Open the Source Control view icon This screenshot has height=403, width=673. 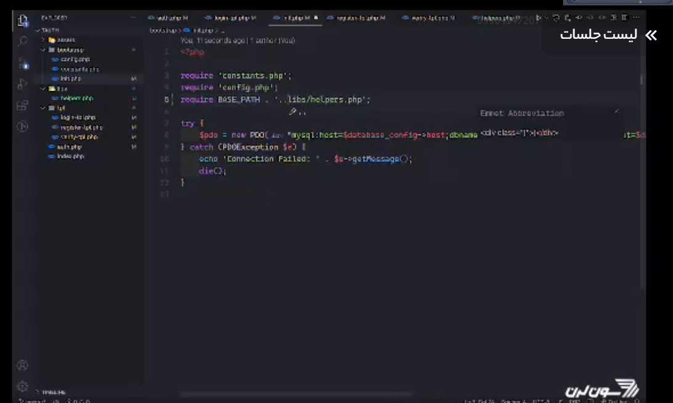tap(23, 63)
